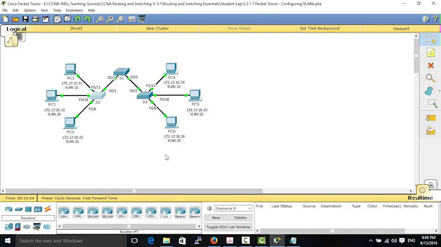Reset zoom with the middle magnifier icon
This screenshot has height=247, width=441.
click(x=110, y=19)
